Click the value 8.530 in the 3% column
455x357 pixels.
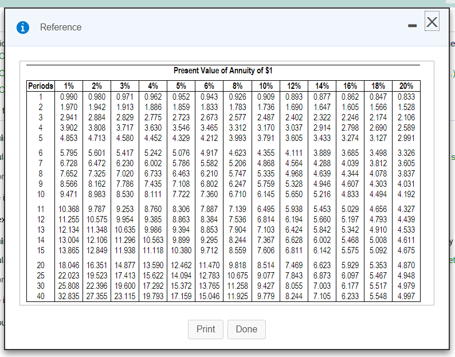125,194
